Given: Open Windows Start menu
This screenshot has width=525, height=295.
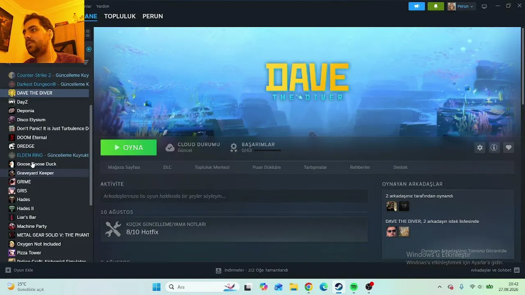Looking at the screenshot, I should (156, 287).
